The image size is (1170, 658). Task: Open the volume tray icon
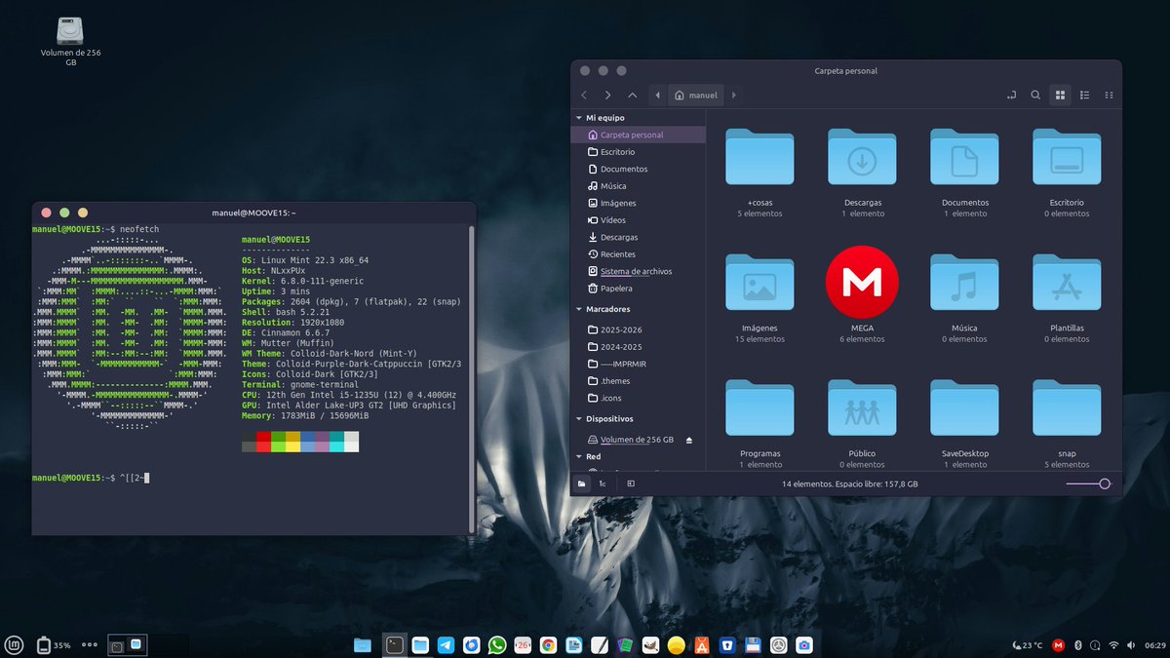pos(1131,644)
